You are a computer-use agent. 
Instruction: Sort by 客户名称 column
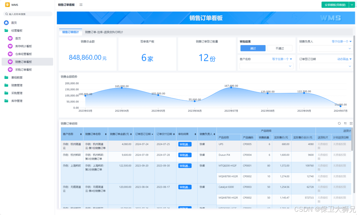click(81, 134)
